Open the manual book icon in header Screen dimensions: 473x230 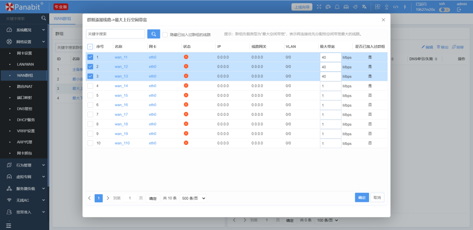pyautogui.click(x=346, y=7)
